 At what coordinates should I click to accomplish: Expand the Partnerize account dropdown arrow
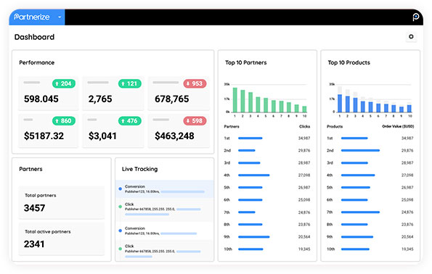pos(60,17)
